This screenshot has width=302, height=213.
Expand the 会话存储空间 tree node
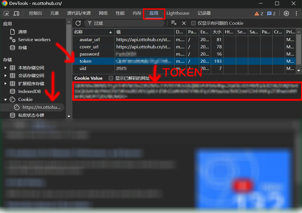(x=5, y=76)
